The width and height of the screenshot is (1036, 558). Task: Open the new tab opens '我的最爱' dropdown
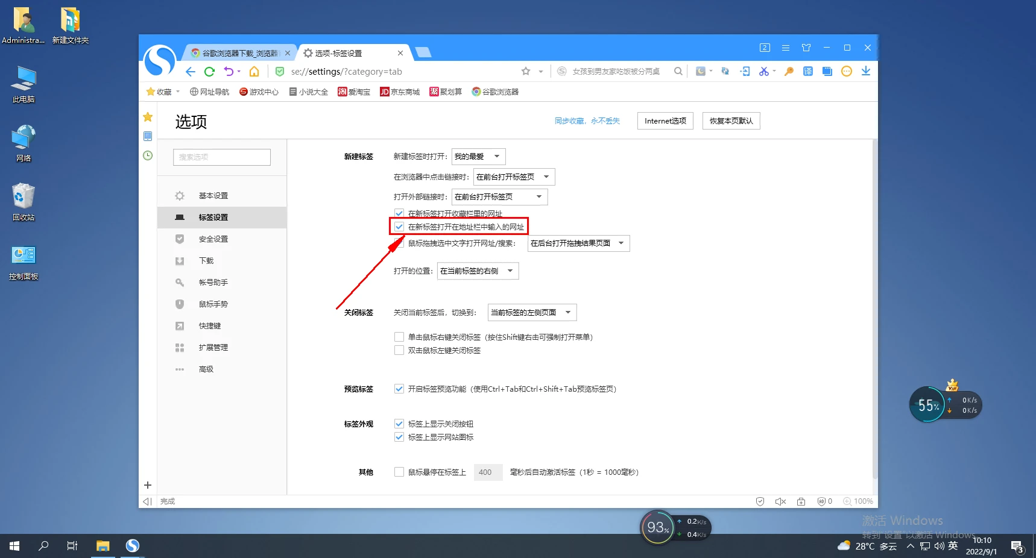click(478, 157)
